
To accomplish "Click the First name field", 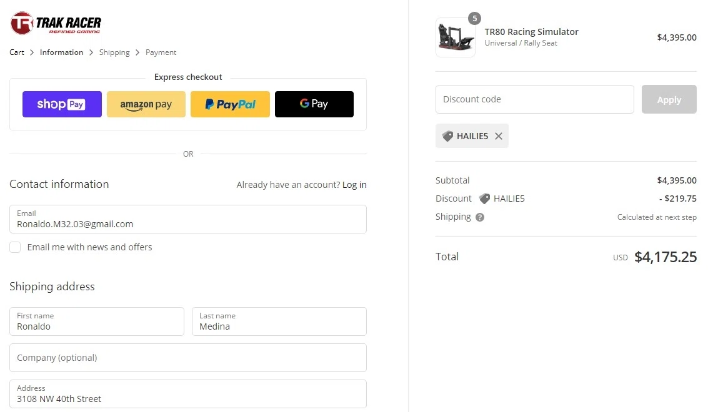I will [x=97, y=321].
